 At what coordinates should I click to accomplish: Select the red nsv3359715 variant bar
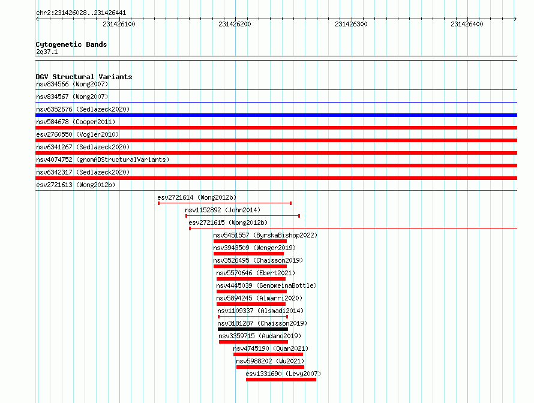(253, 342)
